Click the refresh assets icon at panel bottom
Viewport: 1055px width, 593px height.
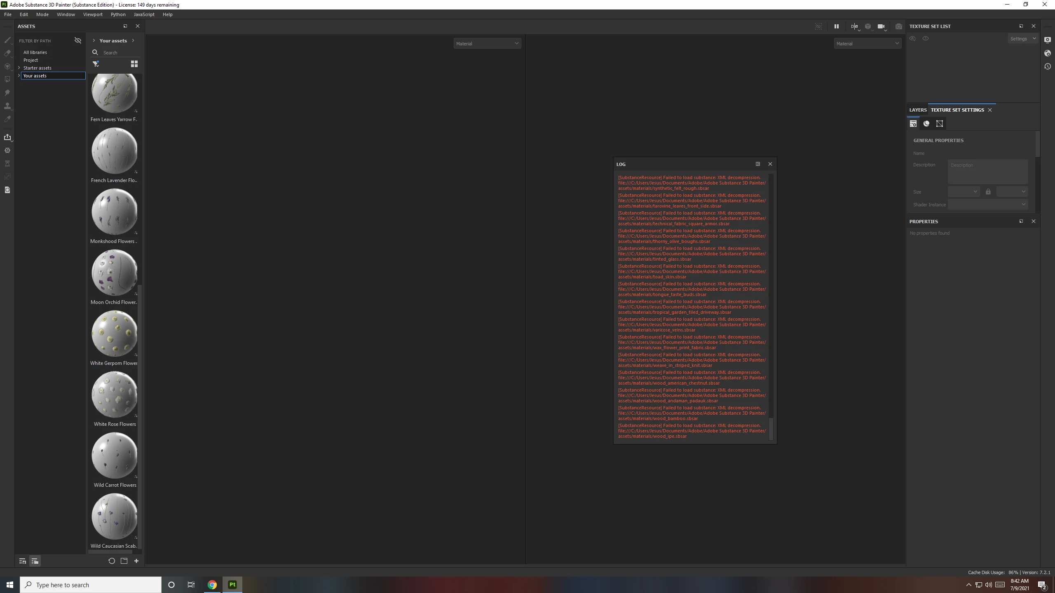point(111,561)
